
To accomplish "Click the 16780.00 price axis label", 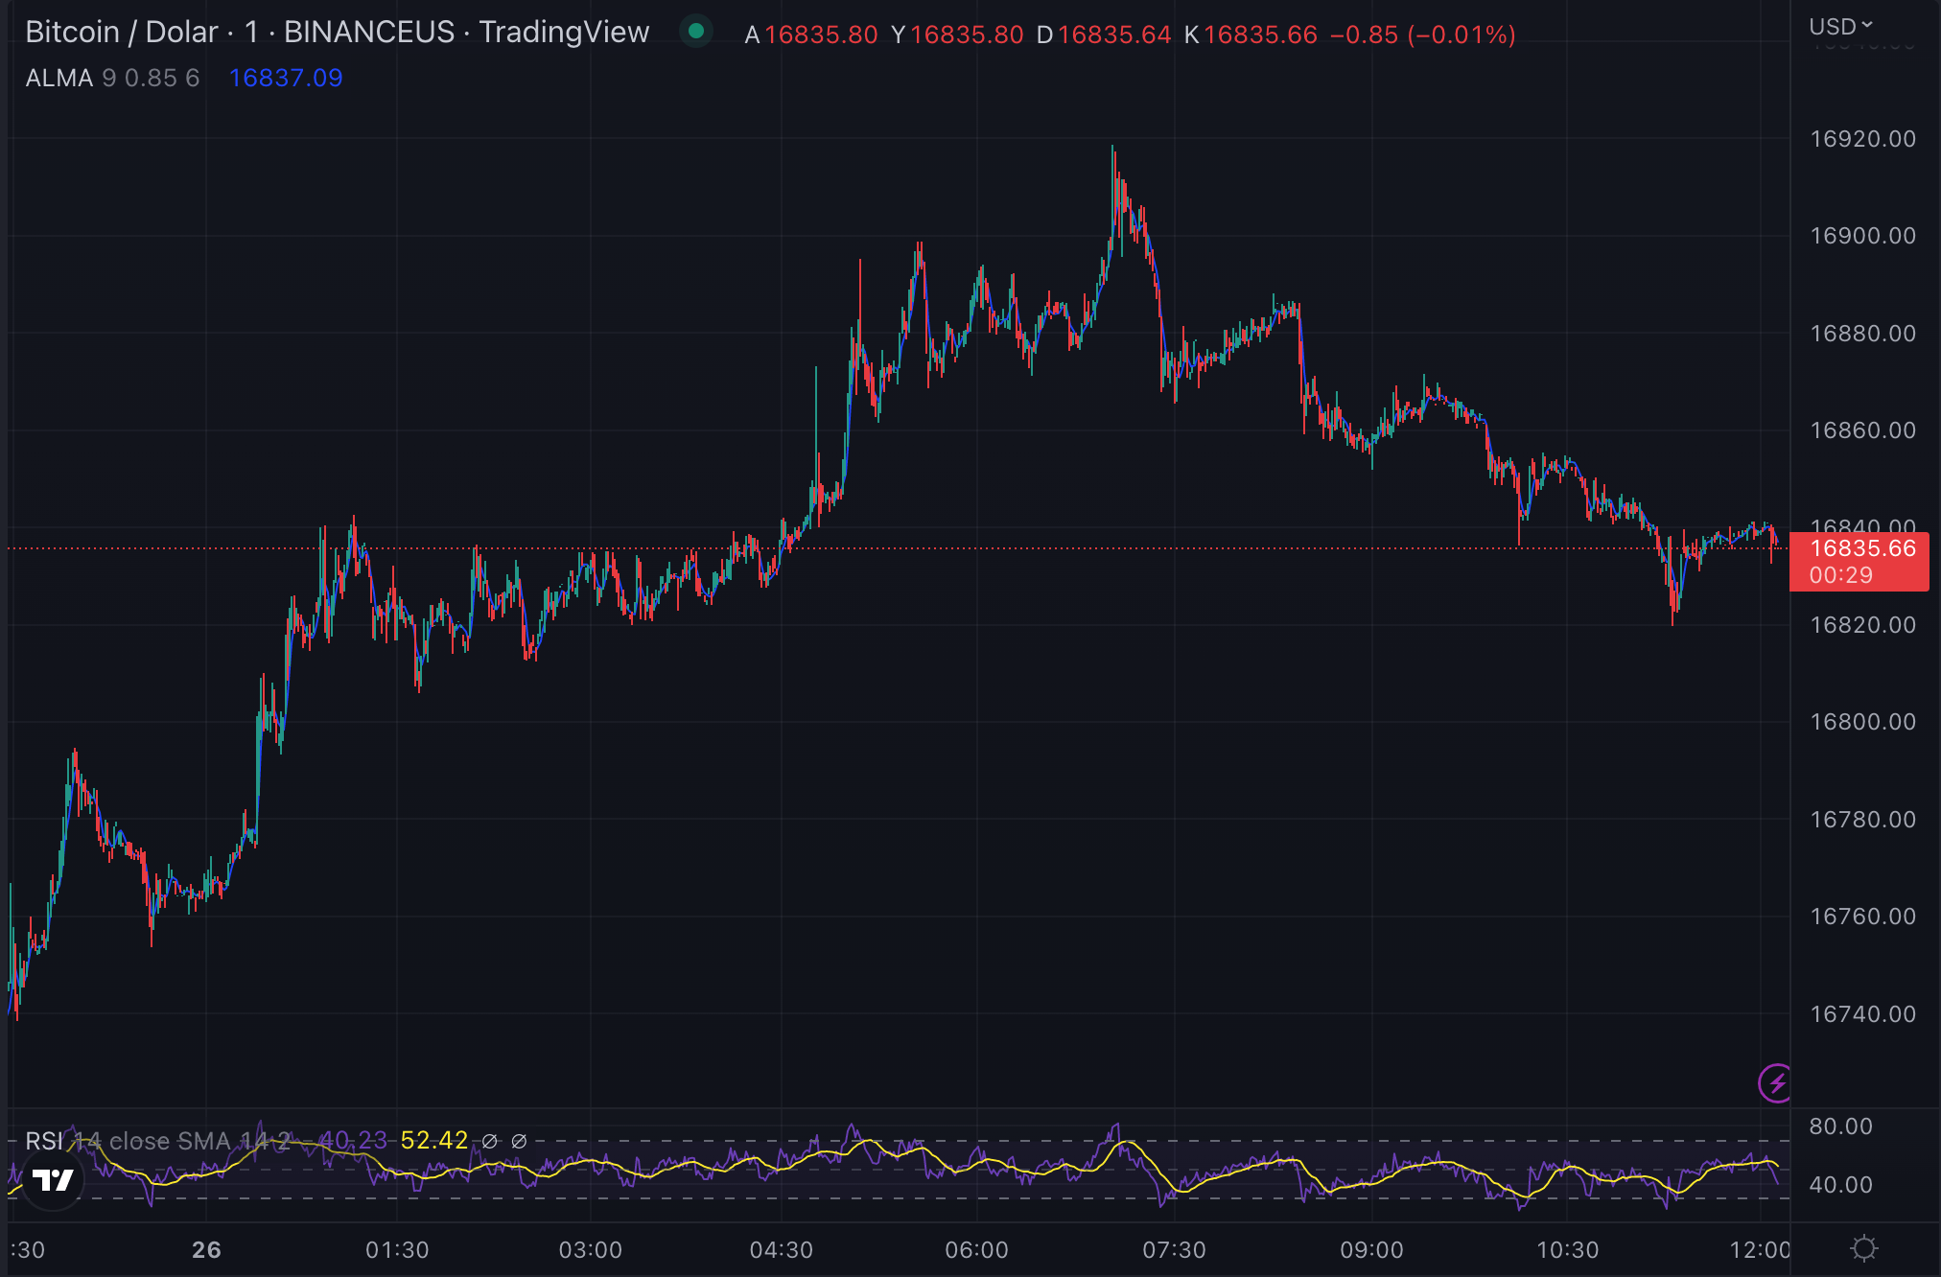I will (1862, 820).
